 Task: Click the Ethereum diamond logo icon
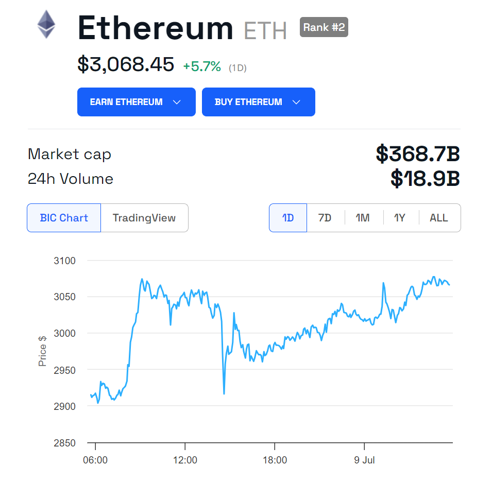46,24
